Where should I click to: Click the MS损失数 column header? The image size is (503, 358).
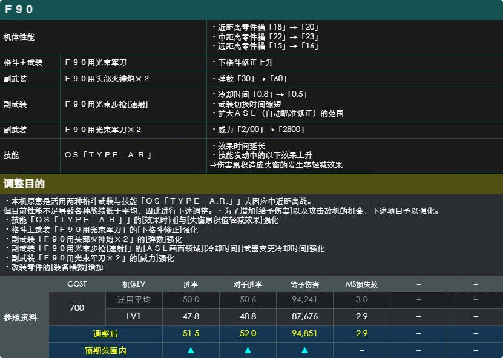click(x=361, y=285)
